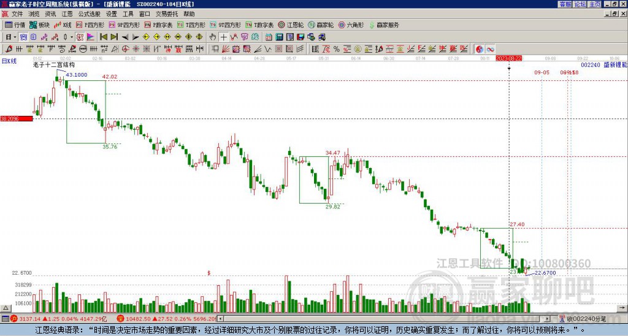Viewport: 628px width, 336px height.
Task: Toggle the crosshair cursor tool
Action: [223, 37]
